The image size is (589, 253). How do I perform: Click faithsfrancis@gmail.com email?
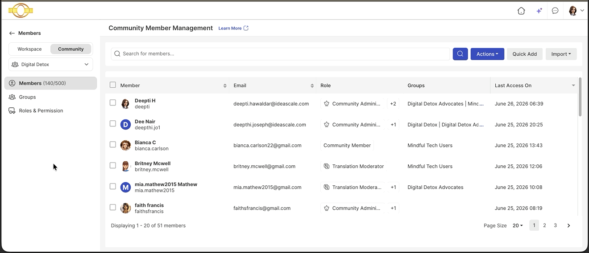tap(262, 208)
